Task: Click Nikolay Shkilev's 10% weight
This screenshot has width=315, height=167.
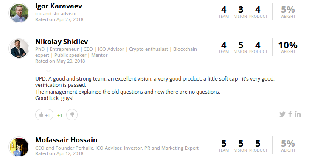Action: [288, 45]
